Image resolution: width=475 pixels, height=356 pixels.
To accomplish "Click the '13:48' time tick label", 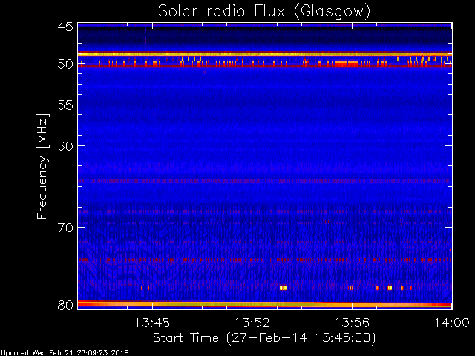I will tap(152, 323).
